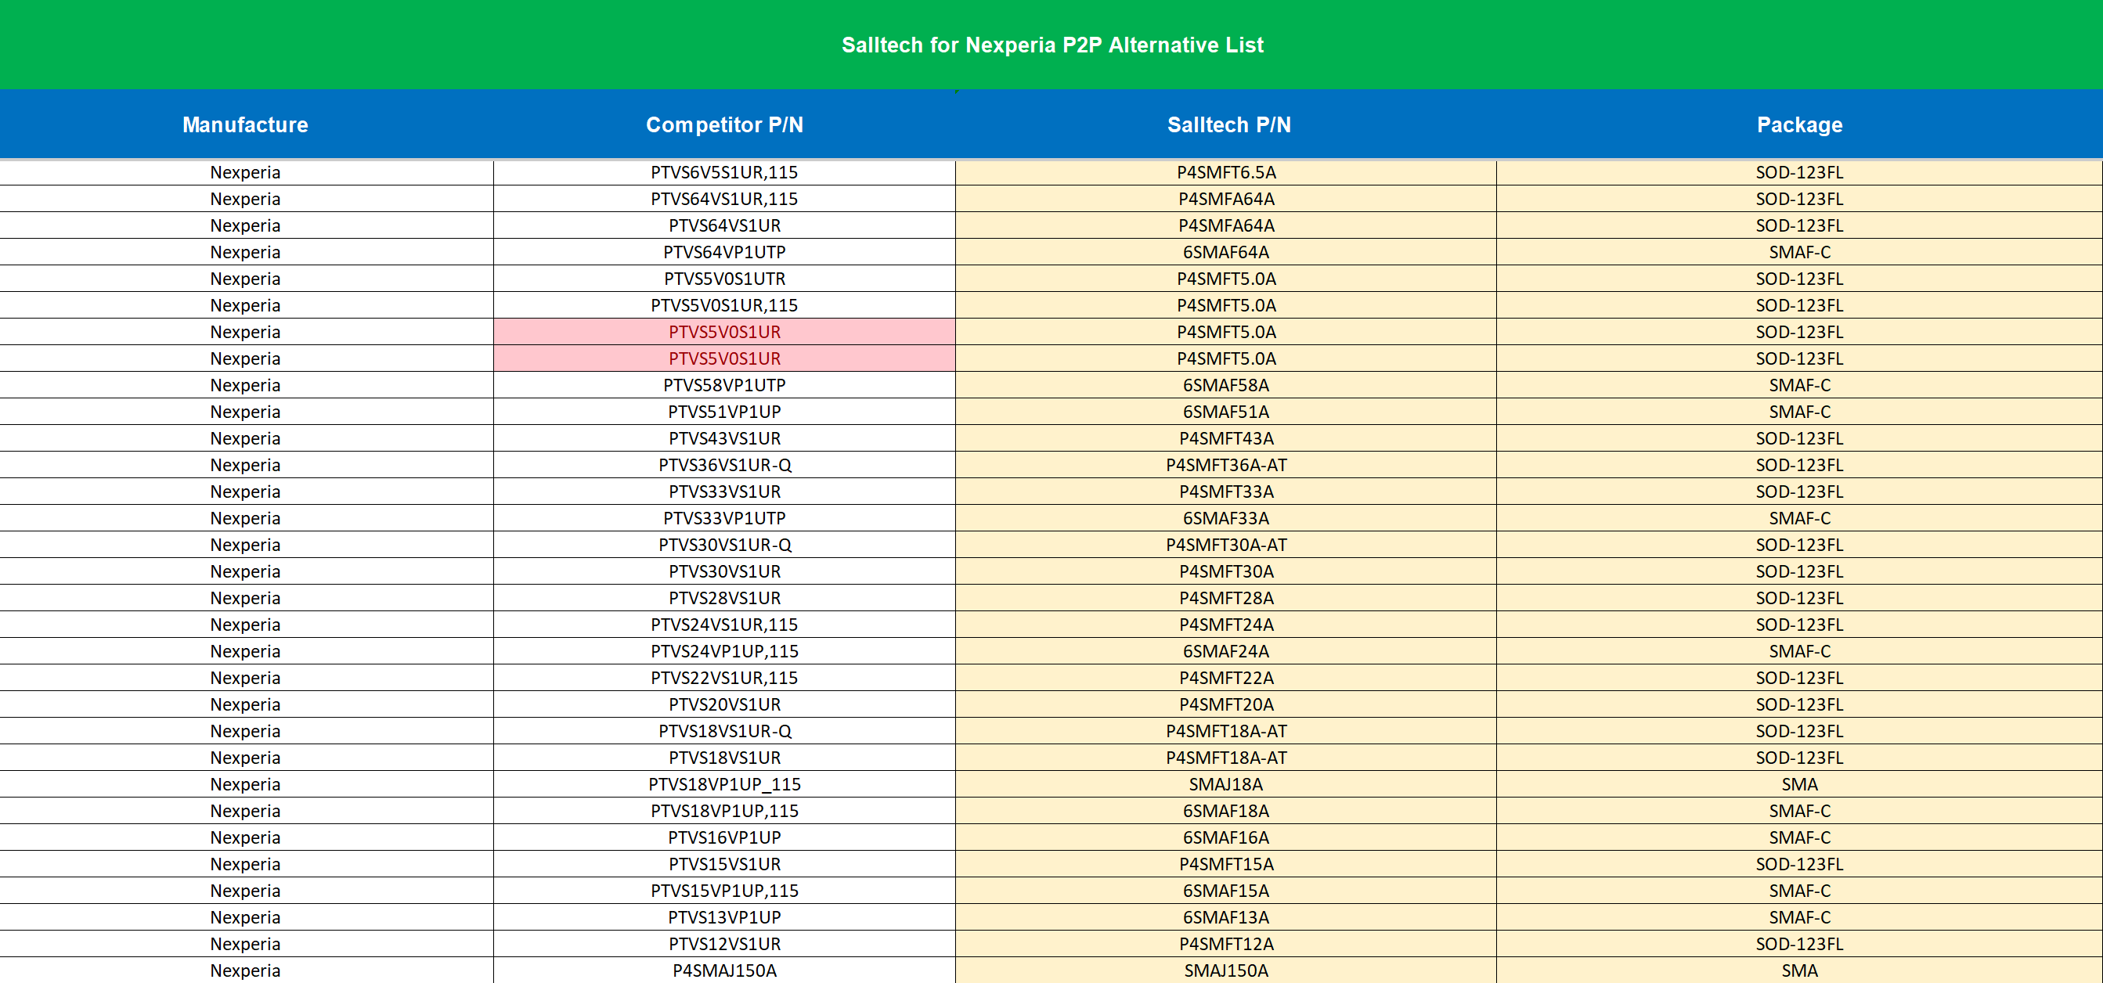Select the first pink highlighted PTVS5V0S1UR cell

click(724, 332)
